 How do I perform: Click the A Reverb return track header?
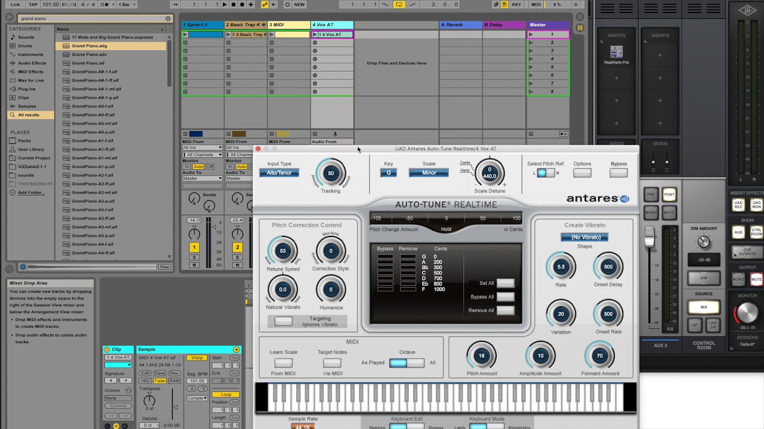(x=460, y=24)
